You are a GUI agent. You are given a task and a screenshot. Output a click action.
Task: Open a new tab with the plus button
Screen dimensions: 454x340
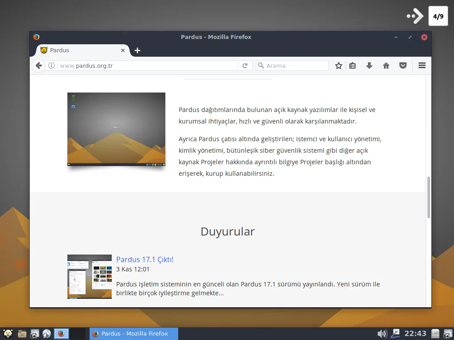click(137, 50)
